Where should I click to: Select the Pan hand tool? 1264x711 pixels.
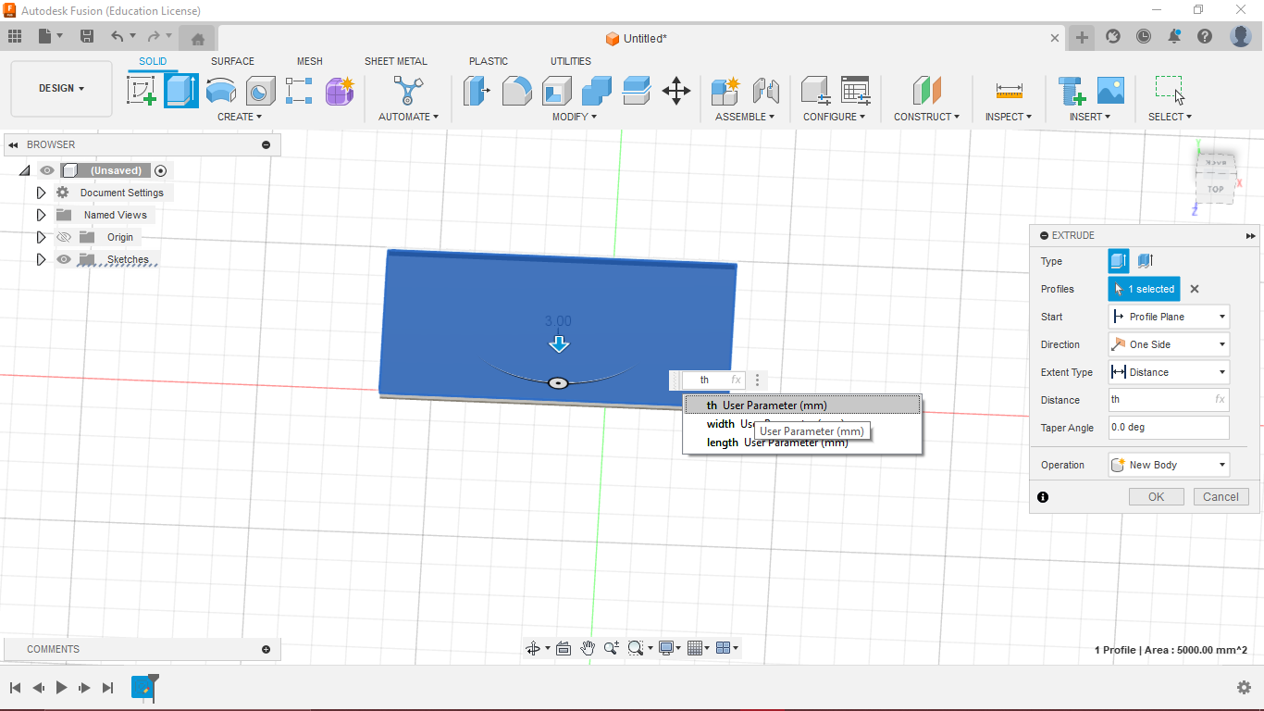pos(588,648)
